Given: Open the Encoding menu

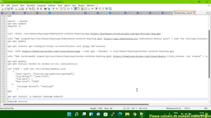Looking at the screenshot, I should pos(31,6).
